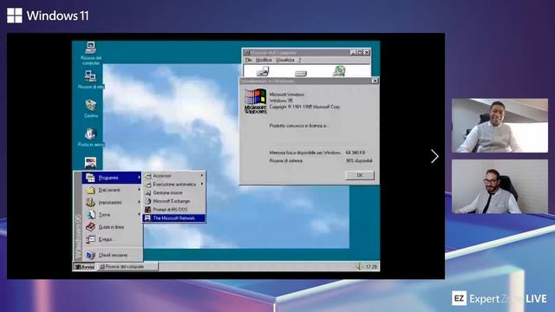Select hard disk icon in Risorse del computer
This screenshot has width=555, height=312.
pos(301,73)
